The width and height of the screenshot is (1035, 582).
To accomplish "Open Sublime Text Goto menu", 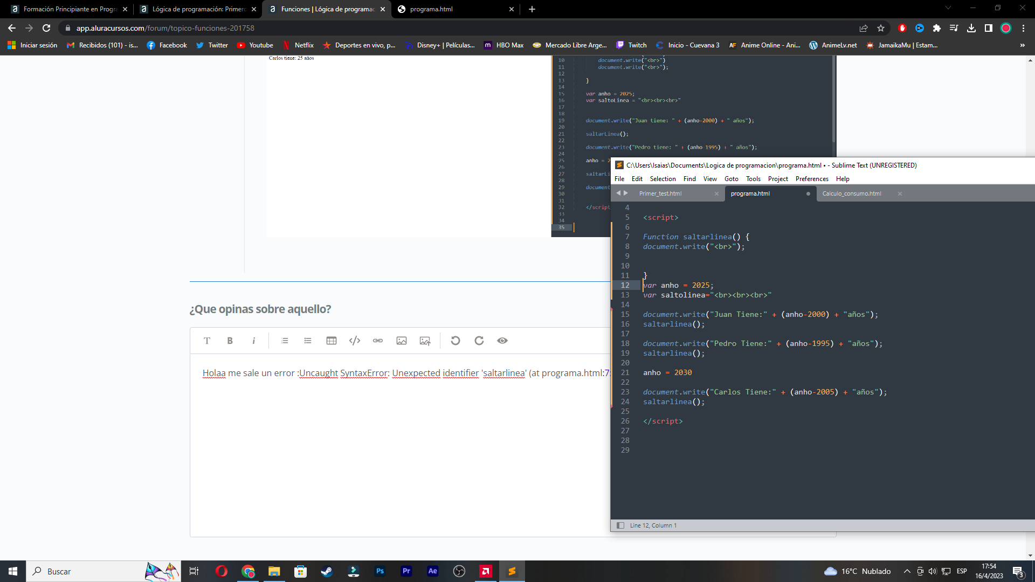I will tap(732, 179).
